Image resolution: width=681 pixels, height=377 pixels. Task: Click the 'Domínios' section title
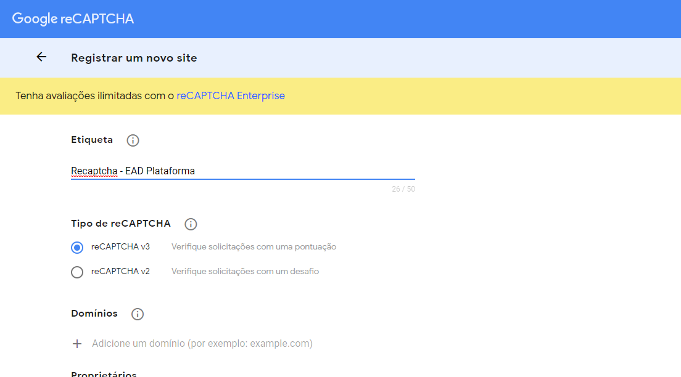[x=94, y=313]
